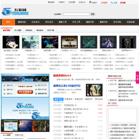Open the 迷失孤岛3.2正式版 thumbnail
This screenshot has height=139, width=139.
11,42
